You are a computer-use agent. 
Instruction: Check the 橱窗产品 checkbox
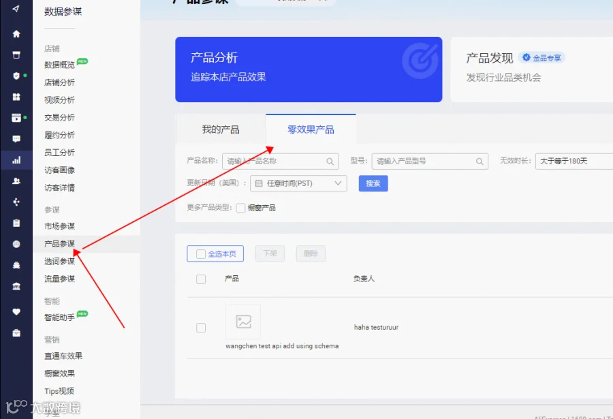(x=241, y=208)
